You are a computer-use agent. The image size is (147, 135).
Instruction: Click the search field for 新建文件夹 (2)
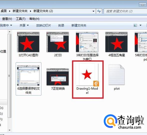coord(125,11)
